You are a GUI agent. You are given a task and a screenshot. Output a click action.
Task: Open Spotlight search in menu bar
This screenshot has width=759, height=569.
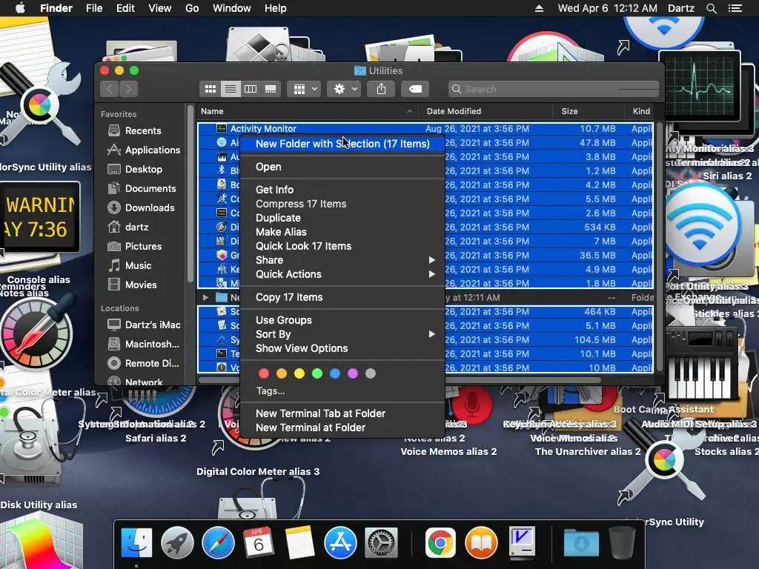(x=711, y=8)
